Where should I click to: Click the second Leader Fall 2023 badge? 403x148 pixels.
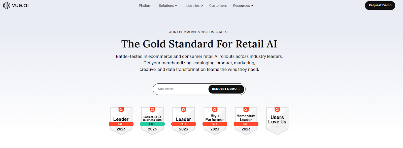pyautogui.click(x=184, y=121)
